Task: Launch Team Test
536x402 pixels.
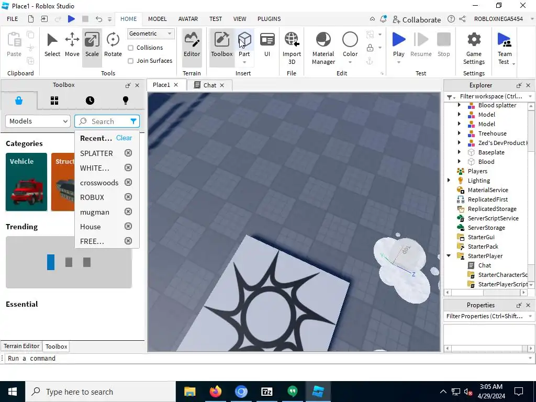Action: (504, 48)
